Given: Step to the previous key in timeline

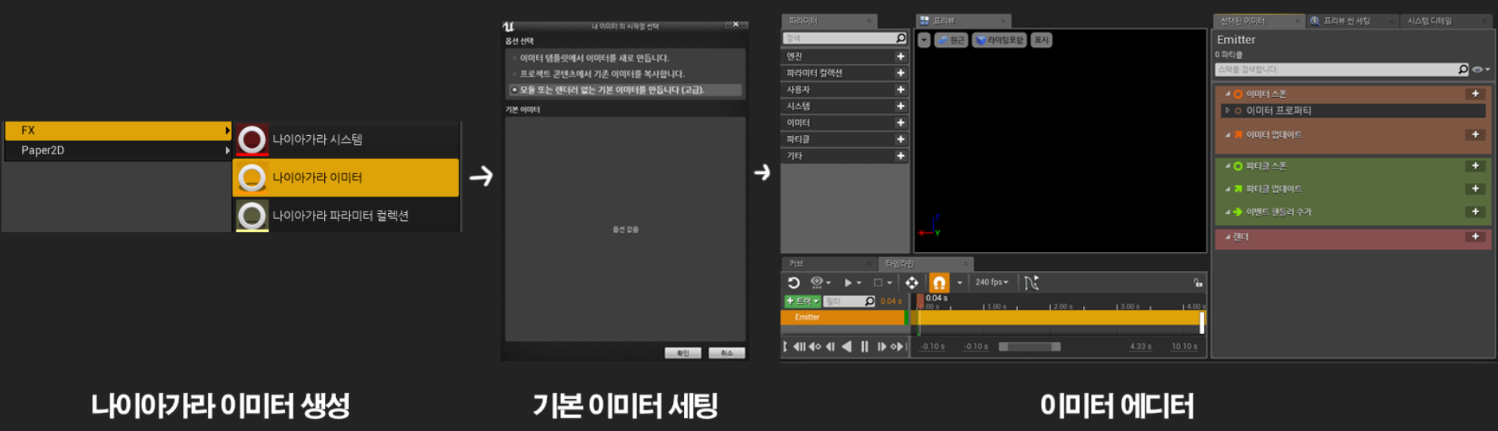Looking at the screenshot, I should [815, 346].
